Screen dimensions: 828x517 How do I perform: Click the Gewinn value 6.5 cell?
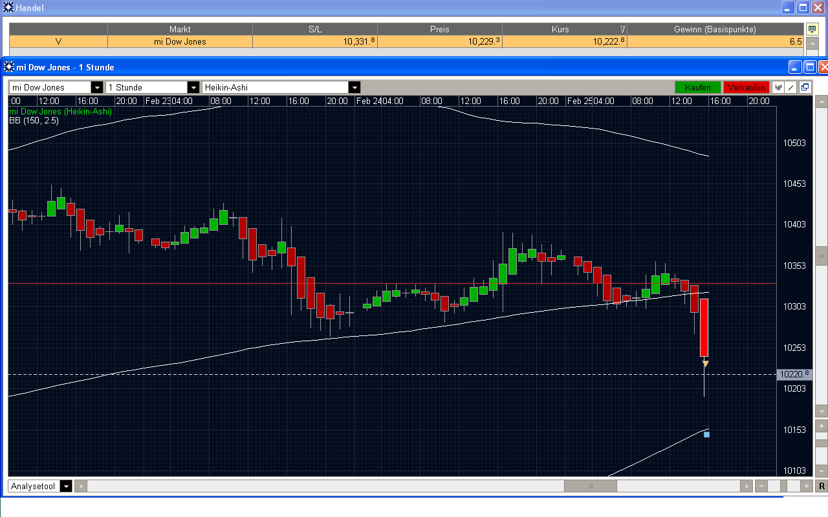pyautogui.click(x=715, y=41)
